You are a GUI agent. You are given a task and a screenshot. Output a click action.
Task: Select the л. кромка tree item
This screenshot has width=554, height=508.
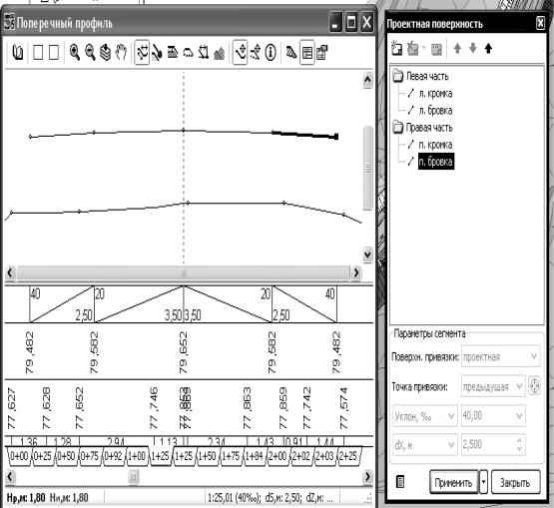pos(435,93)
